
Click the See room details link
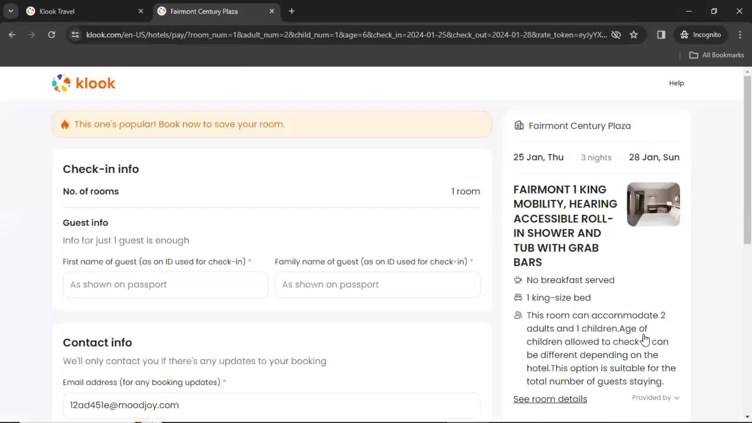[x=550, y=399]
